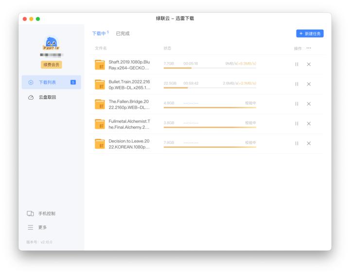The image size is (350, 275).
Task: Pause the Bullet.Train.2022 download
Action: (x=297, y=84)
